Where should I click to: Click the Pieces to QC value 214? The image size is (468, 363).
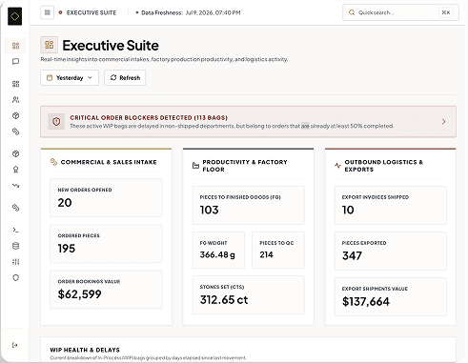tap(266, 254)
